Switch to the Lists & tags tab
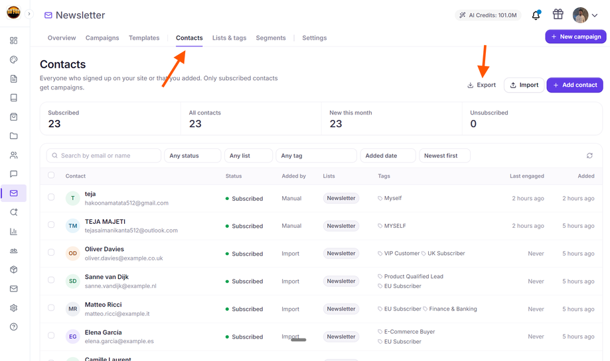Viewport: 610px width, 361px height. click(229, 38)
